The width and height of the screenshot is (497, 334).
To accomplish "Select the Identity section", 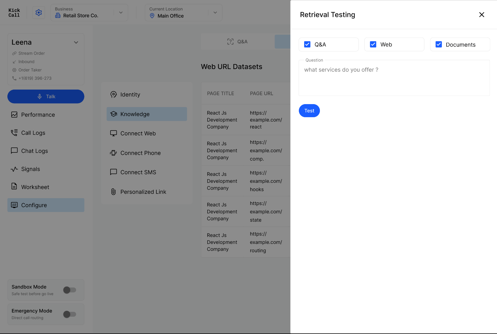I will (x=147, y=94).
